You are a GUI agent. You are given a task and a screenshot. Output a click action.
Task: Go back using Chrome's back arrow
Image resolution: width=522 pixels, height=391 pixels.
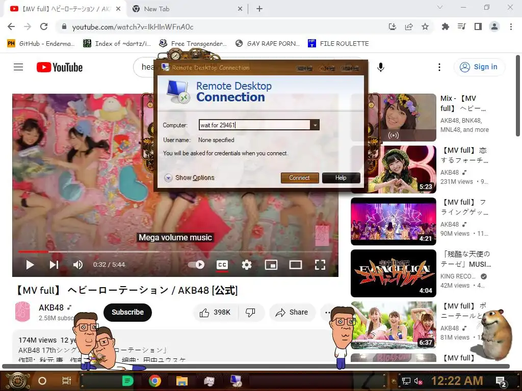click(x=11, y=26)
